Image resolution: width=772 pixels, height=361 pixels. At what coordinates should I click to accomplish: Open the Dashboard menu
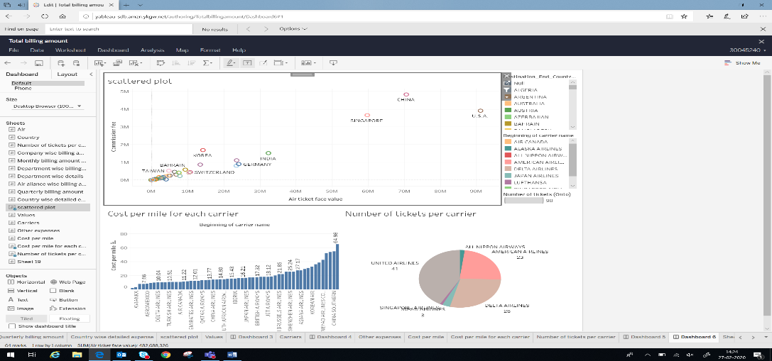click(x=113, y=50)
